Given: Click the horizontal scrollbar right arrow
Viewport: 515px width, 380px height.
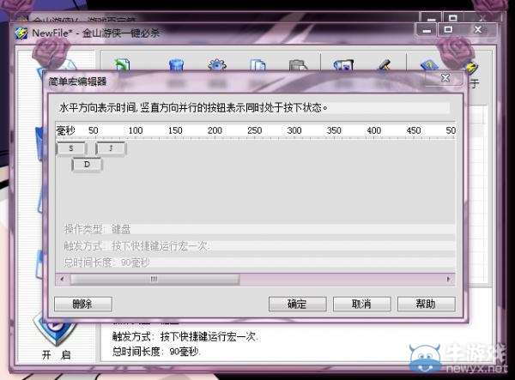Looking at the screenshot, I should click(x=447, y=279).
